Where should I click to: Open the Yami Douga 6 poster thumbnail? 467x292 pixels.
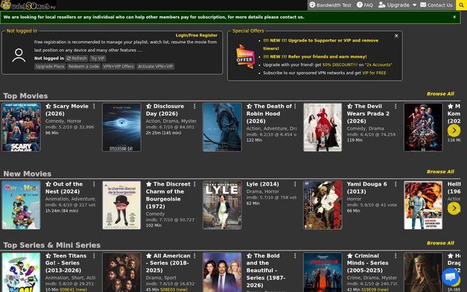322,205
